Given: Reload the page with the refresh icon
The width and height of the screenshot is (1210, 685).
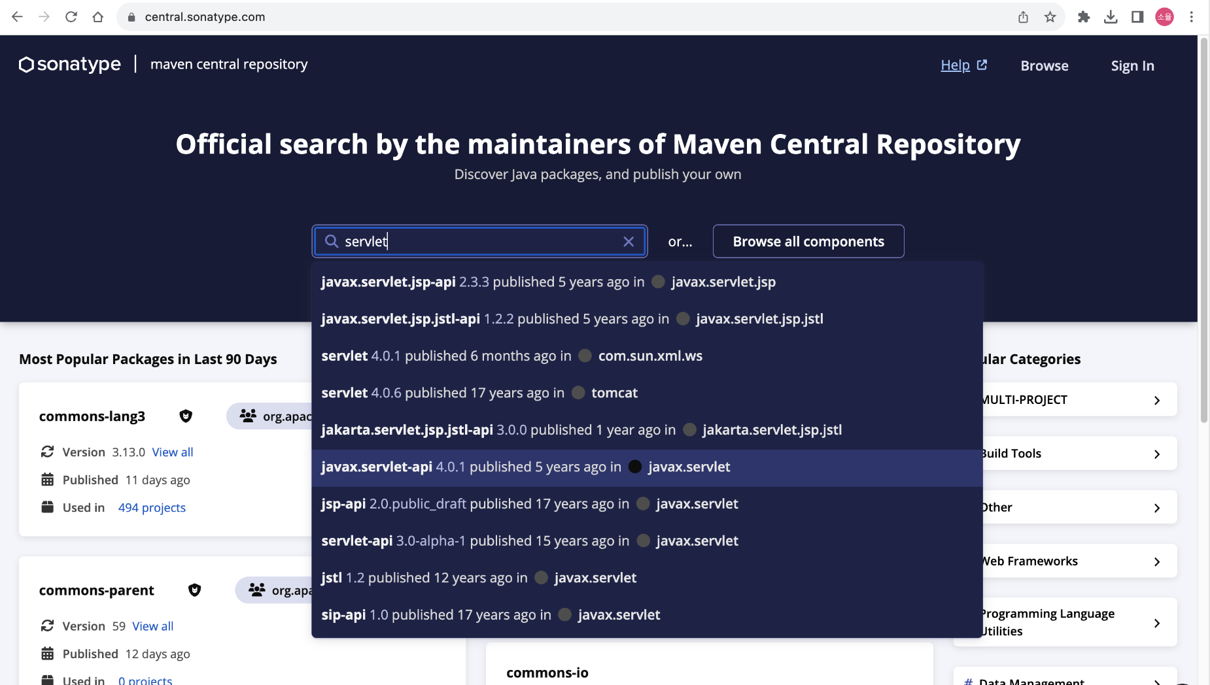Looking at the screenshot, I should (x=71, y=17).
